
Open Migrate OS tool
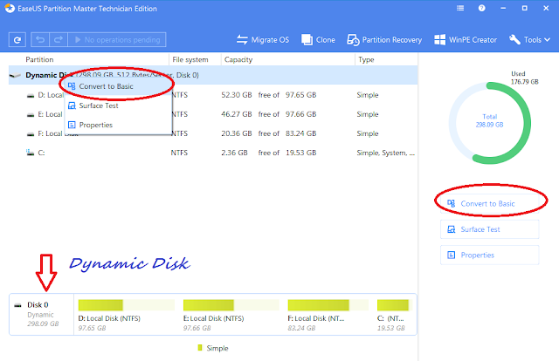pyautogui.click(x=263, y=40)
